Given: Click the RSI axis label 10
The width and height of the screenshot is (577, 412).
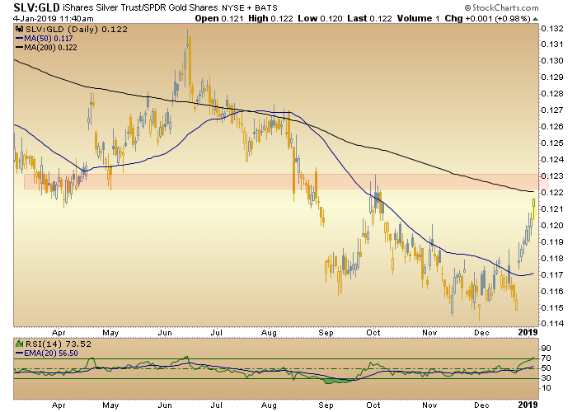Looking at the screenshot, I should 546,388.
